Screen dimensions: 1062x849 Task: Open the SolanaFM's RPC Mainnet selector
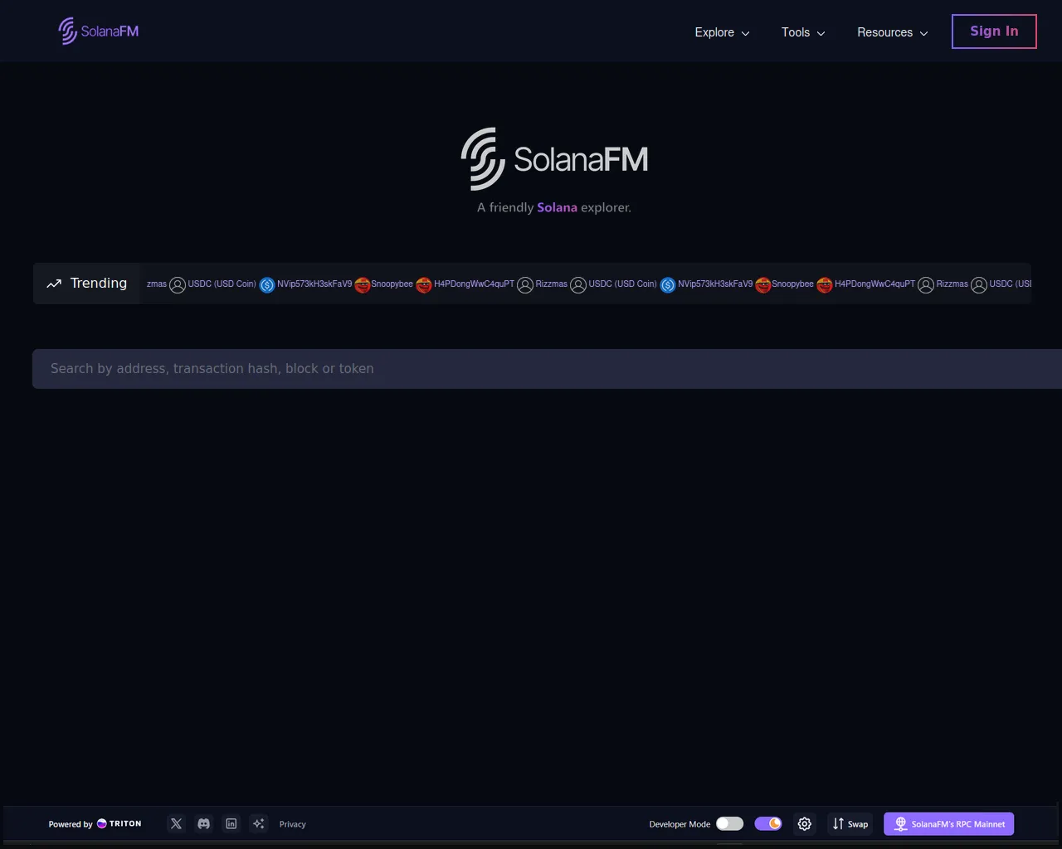point(949,824)
